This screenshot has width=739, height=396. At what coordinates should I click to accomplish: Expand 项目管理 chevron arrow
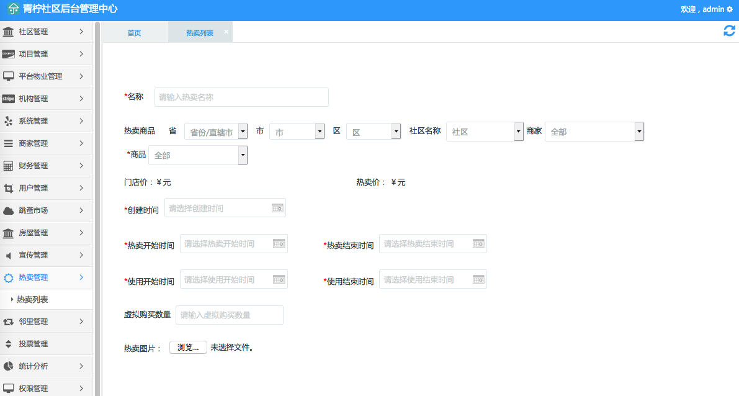(81, 54)
